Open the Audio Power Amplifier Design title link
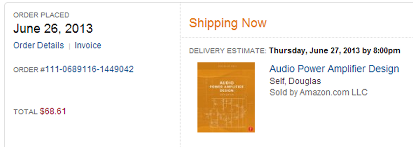 [x=334, y=69]
